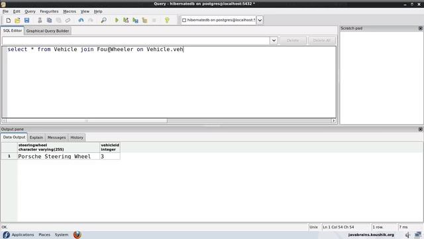Open the Edit menu

[x=17, y=11]
